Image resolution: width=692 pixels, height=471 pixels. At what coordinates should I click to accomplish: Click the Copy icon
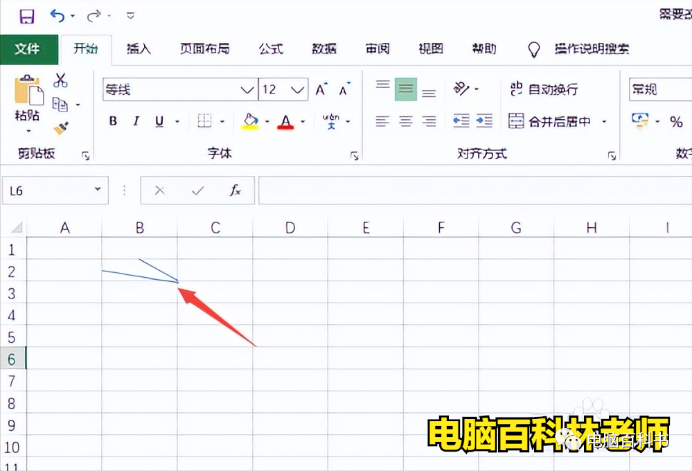(60, 105)
